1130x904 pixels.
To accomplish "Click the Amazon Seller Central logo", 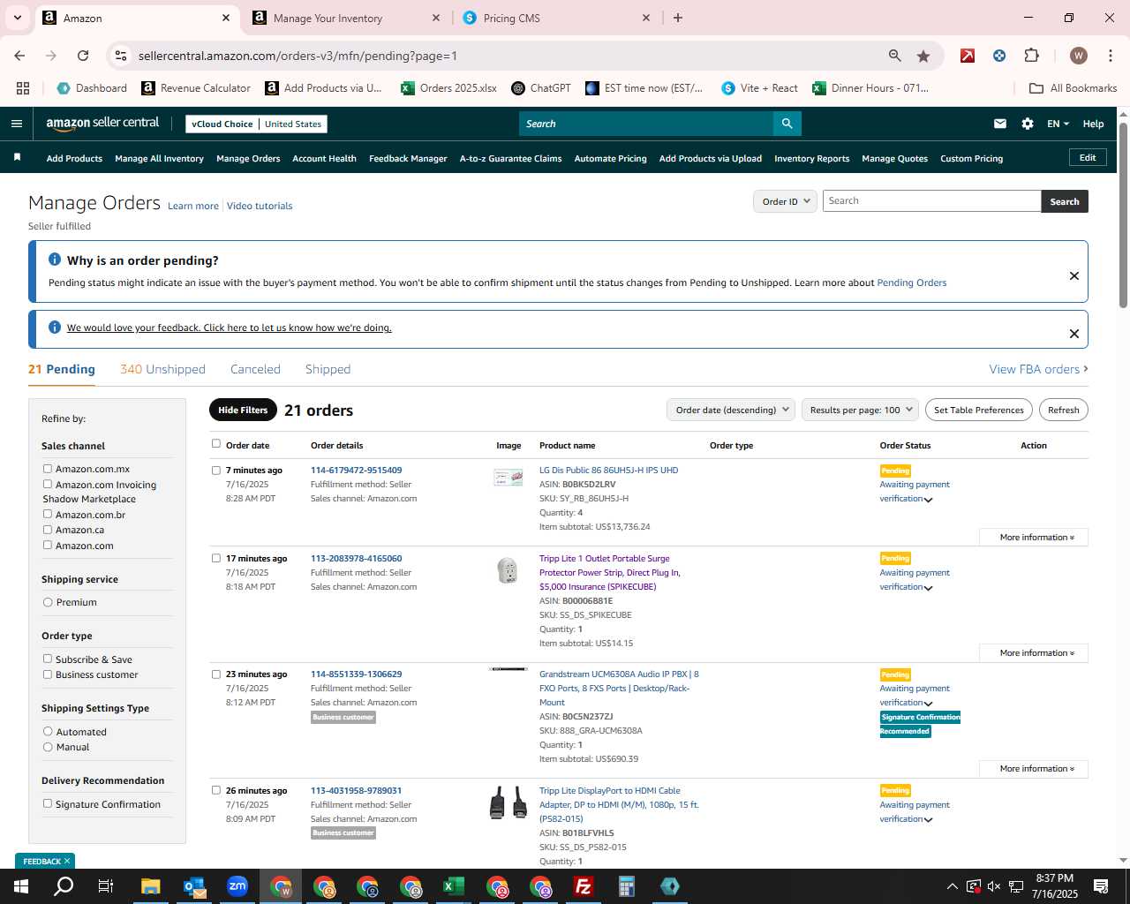I will coord(102,124).
